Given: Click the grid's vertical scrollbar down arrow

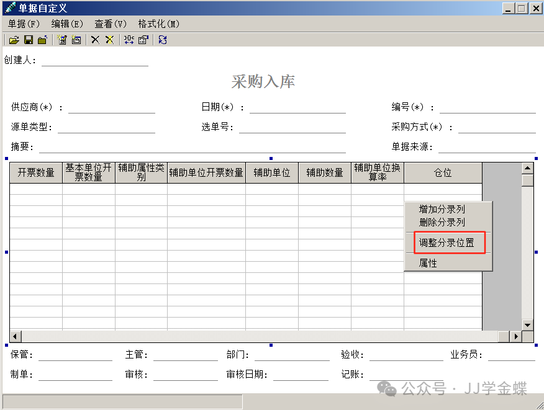Looking at the screenshot, I should (527, 324).
